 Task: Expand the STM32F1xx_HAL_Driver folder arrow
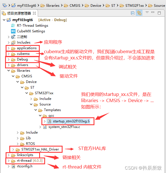pos(13,149)
